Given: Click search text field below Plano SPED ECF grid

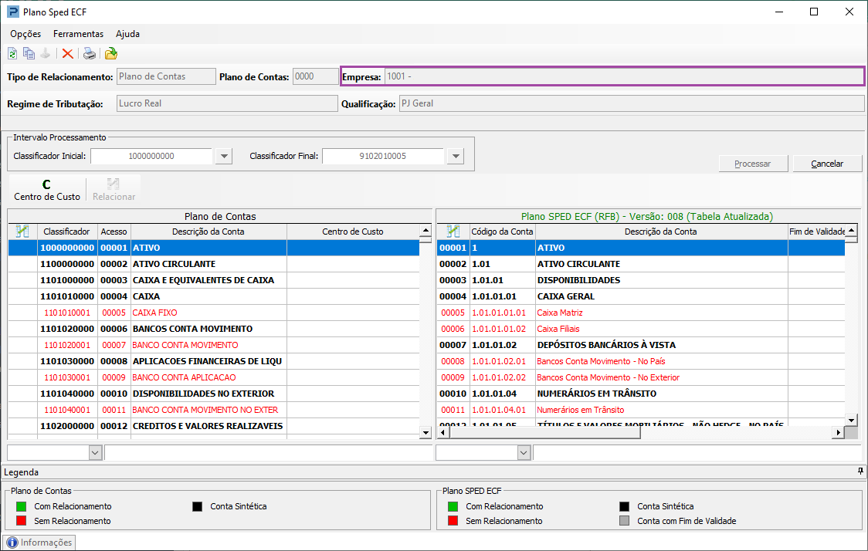Looking at the screenshot, I should tap(697, 452).
